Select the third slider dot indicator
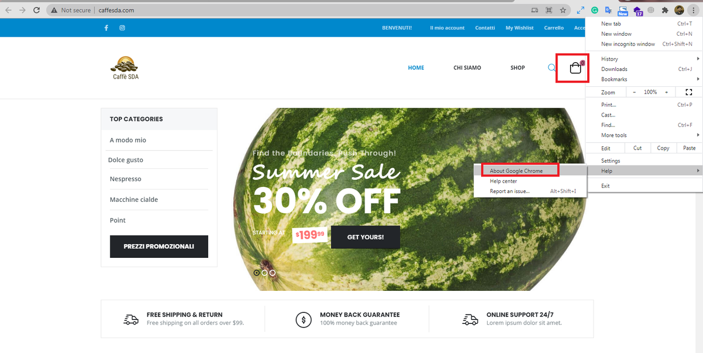703x353 pixels. [272, 273]
